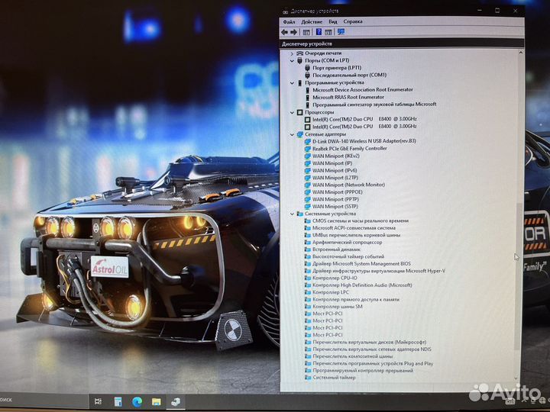Screen dimensions: 550x412
Task: Select WAN Miniport (IPv6)
Action: (x=335, y=170)
